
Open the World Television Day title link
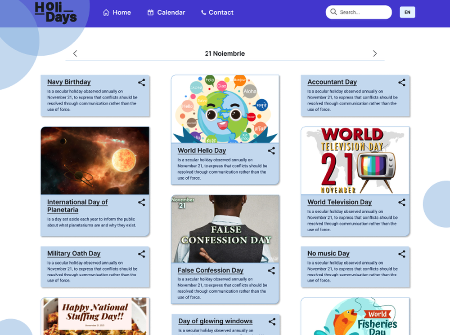339,202
